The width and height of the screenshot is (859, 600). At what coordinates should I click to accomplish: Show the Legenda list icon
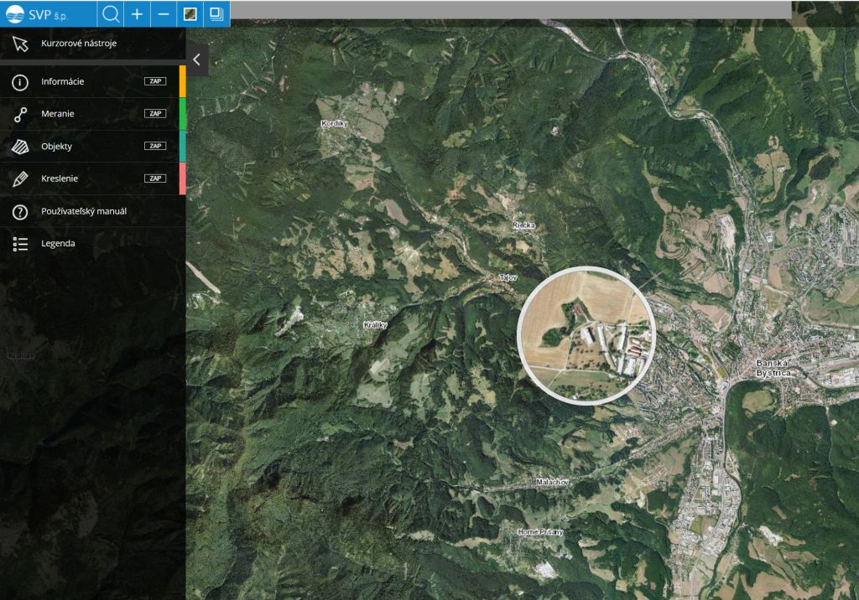coord(20,244)
